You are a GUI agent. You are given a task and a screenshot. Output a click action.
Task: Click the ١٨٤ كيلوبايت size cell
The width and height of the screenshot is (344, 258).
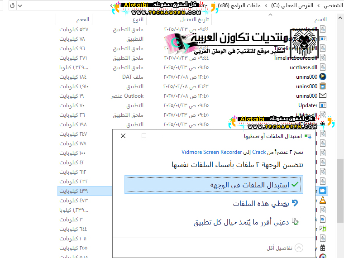click(73, 77)
